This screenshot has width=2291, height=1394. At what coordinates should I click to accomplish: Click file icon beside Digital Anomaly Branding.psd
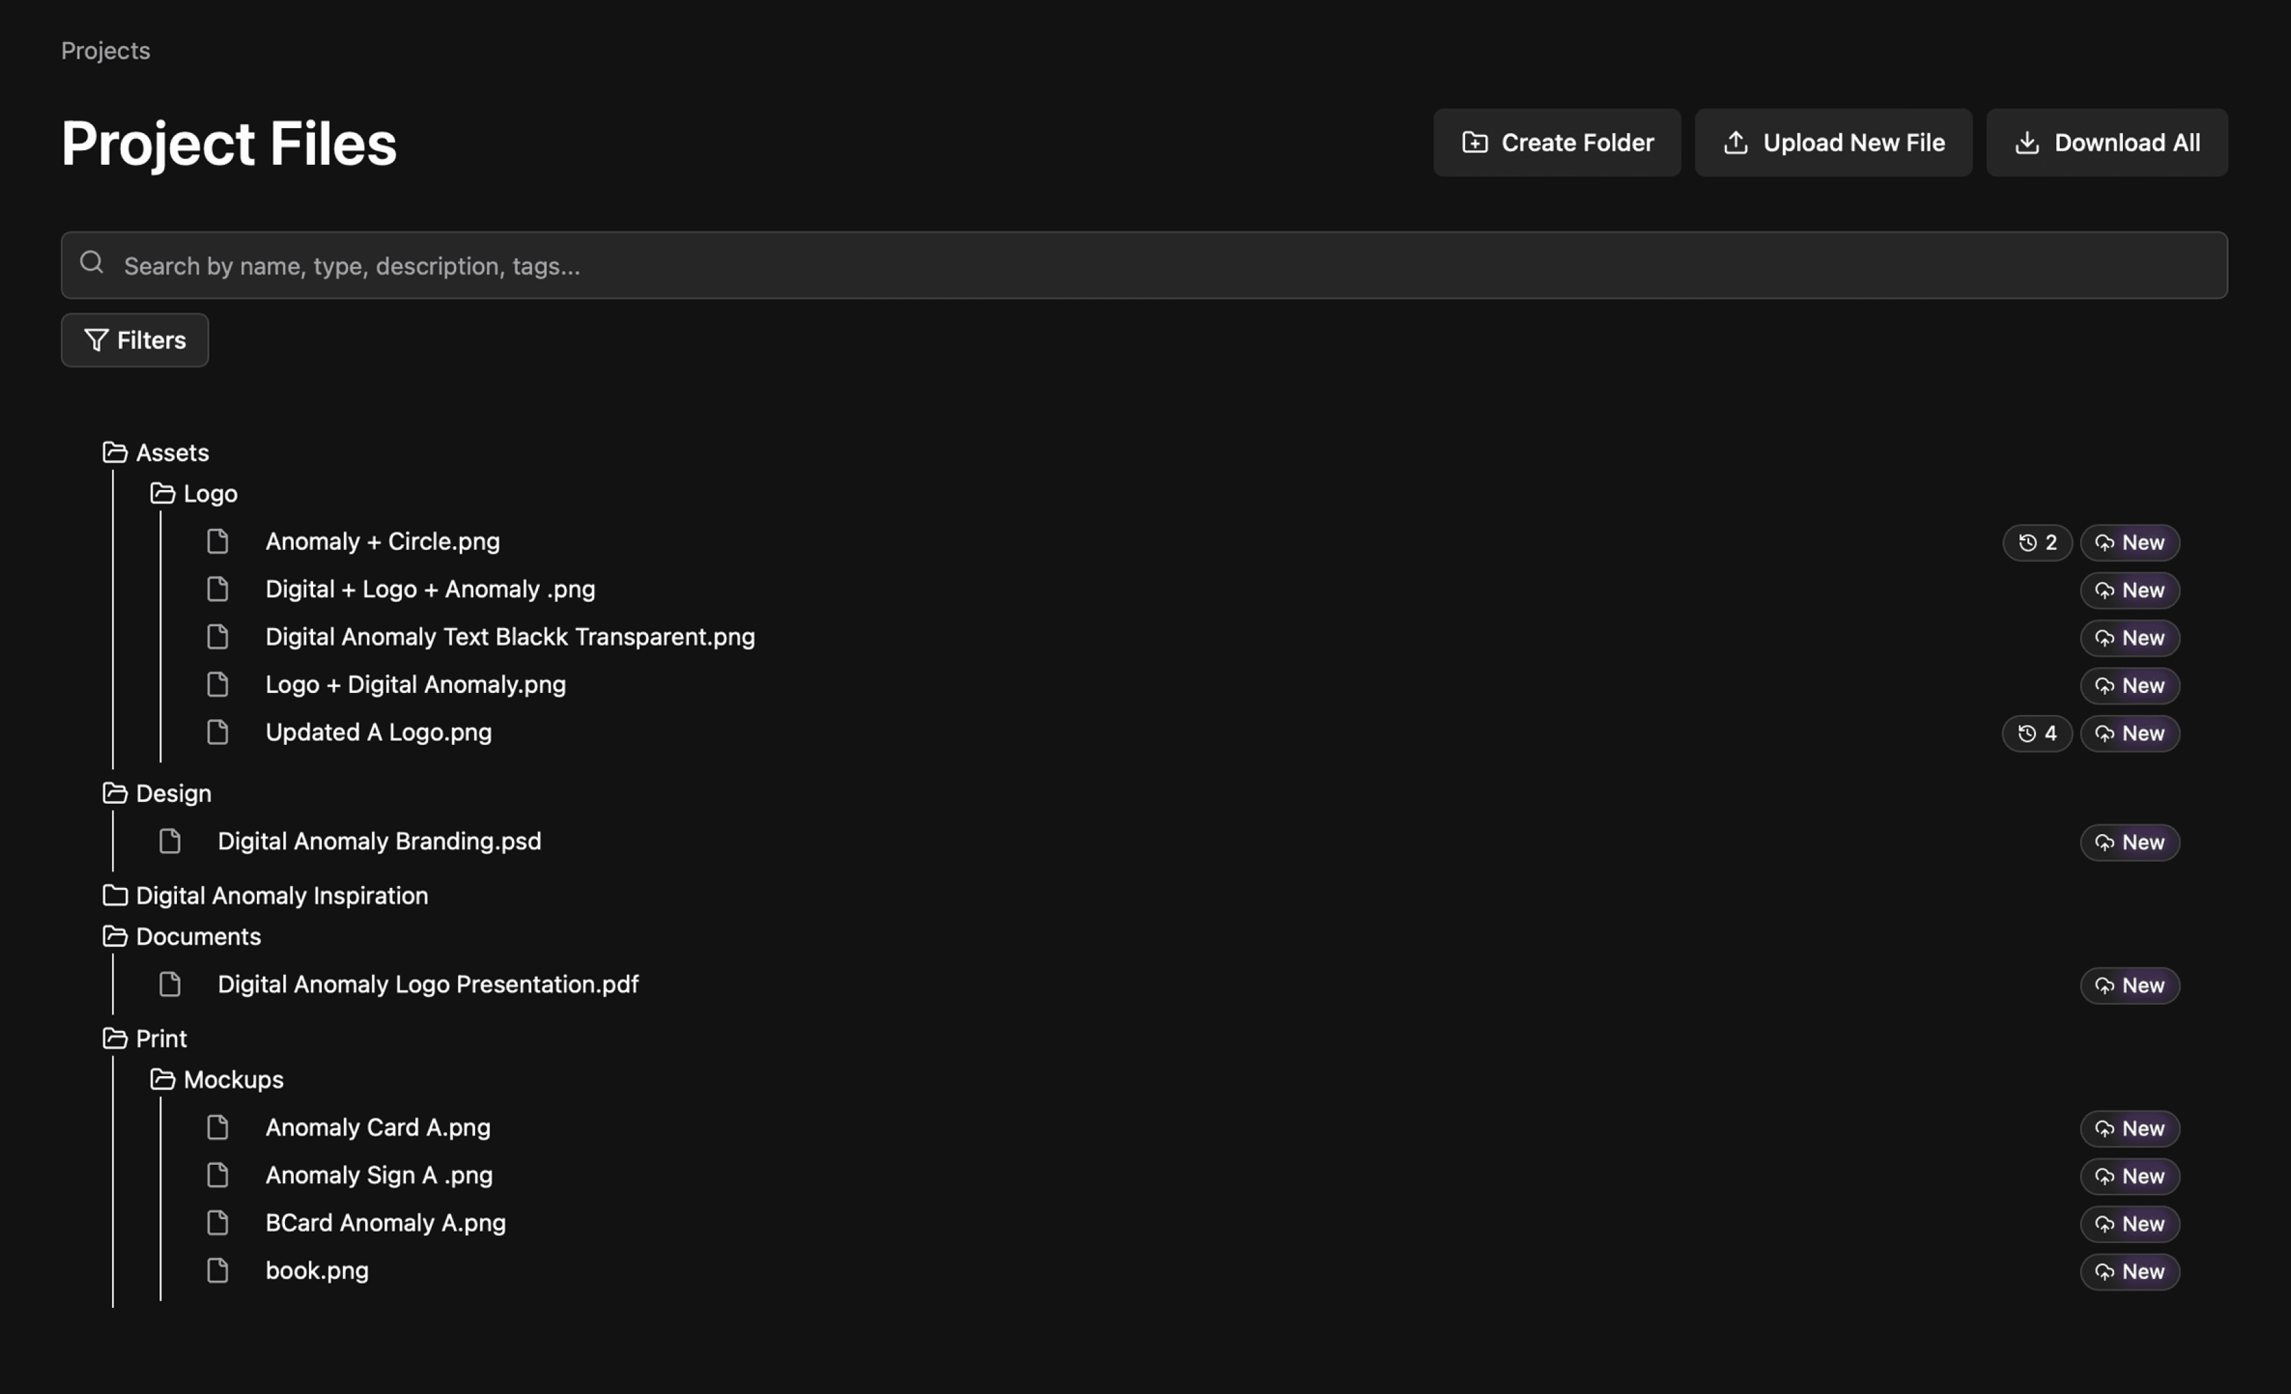pos(170,842)
